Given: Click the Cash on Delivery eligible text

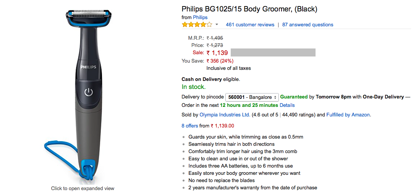Looking at the screenshot, I should (x=210, y=79).
